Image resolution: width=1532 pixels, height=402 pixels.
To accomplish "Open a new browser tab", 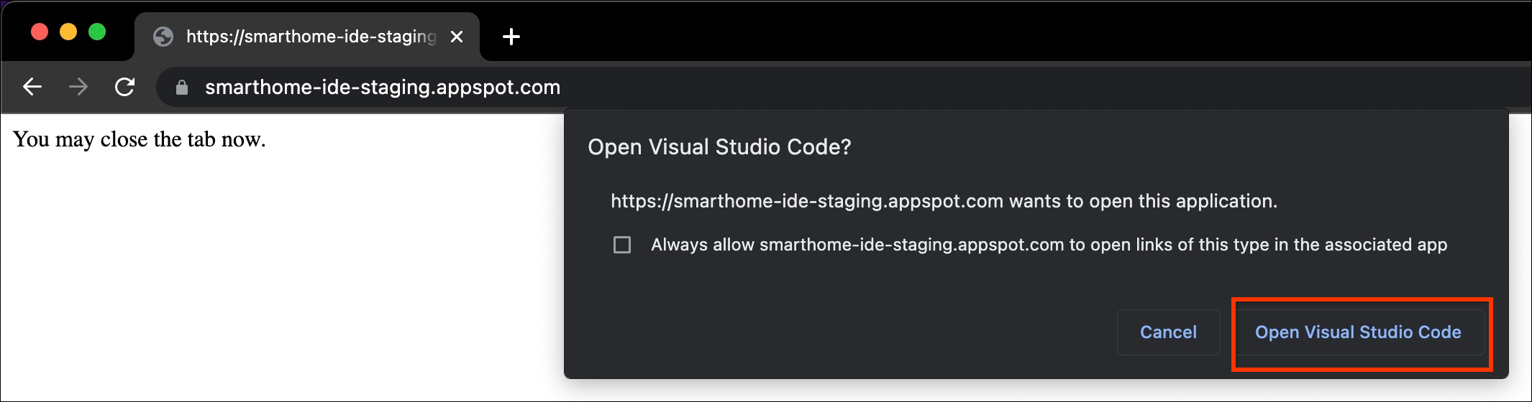I will coord(511,37).
